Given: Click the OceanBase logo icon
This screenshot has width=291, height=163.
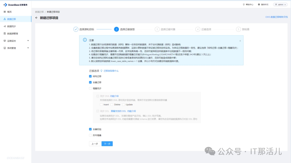Looking at the screenshot, I should pos(5,5).
